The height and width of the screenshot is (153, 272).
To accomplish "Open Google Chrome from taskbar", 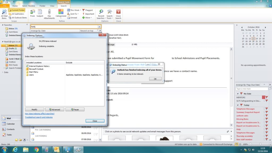I will (36, 149).
